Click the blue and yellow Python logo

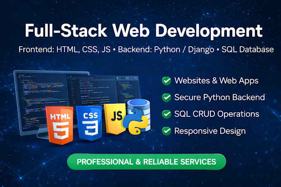click(x=136, y=122)
